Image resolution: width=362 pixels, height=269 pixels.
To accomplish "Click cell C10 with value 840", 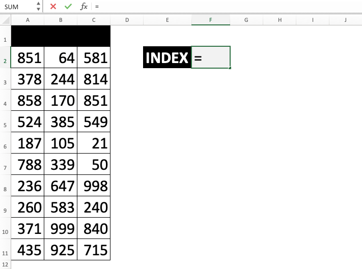I will coord(94,228).
